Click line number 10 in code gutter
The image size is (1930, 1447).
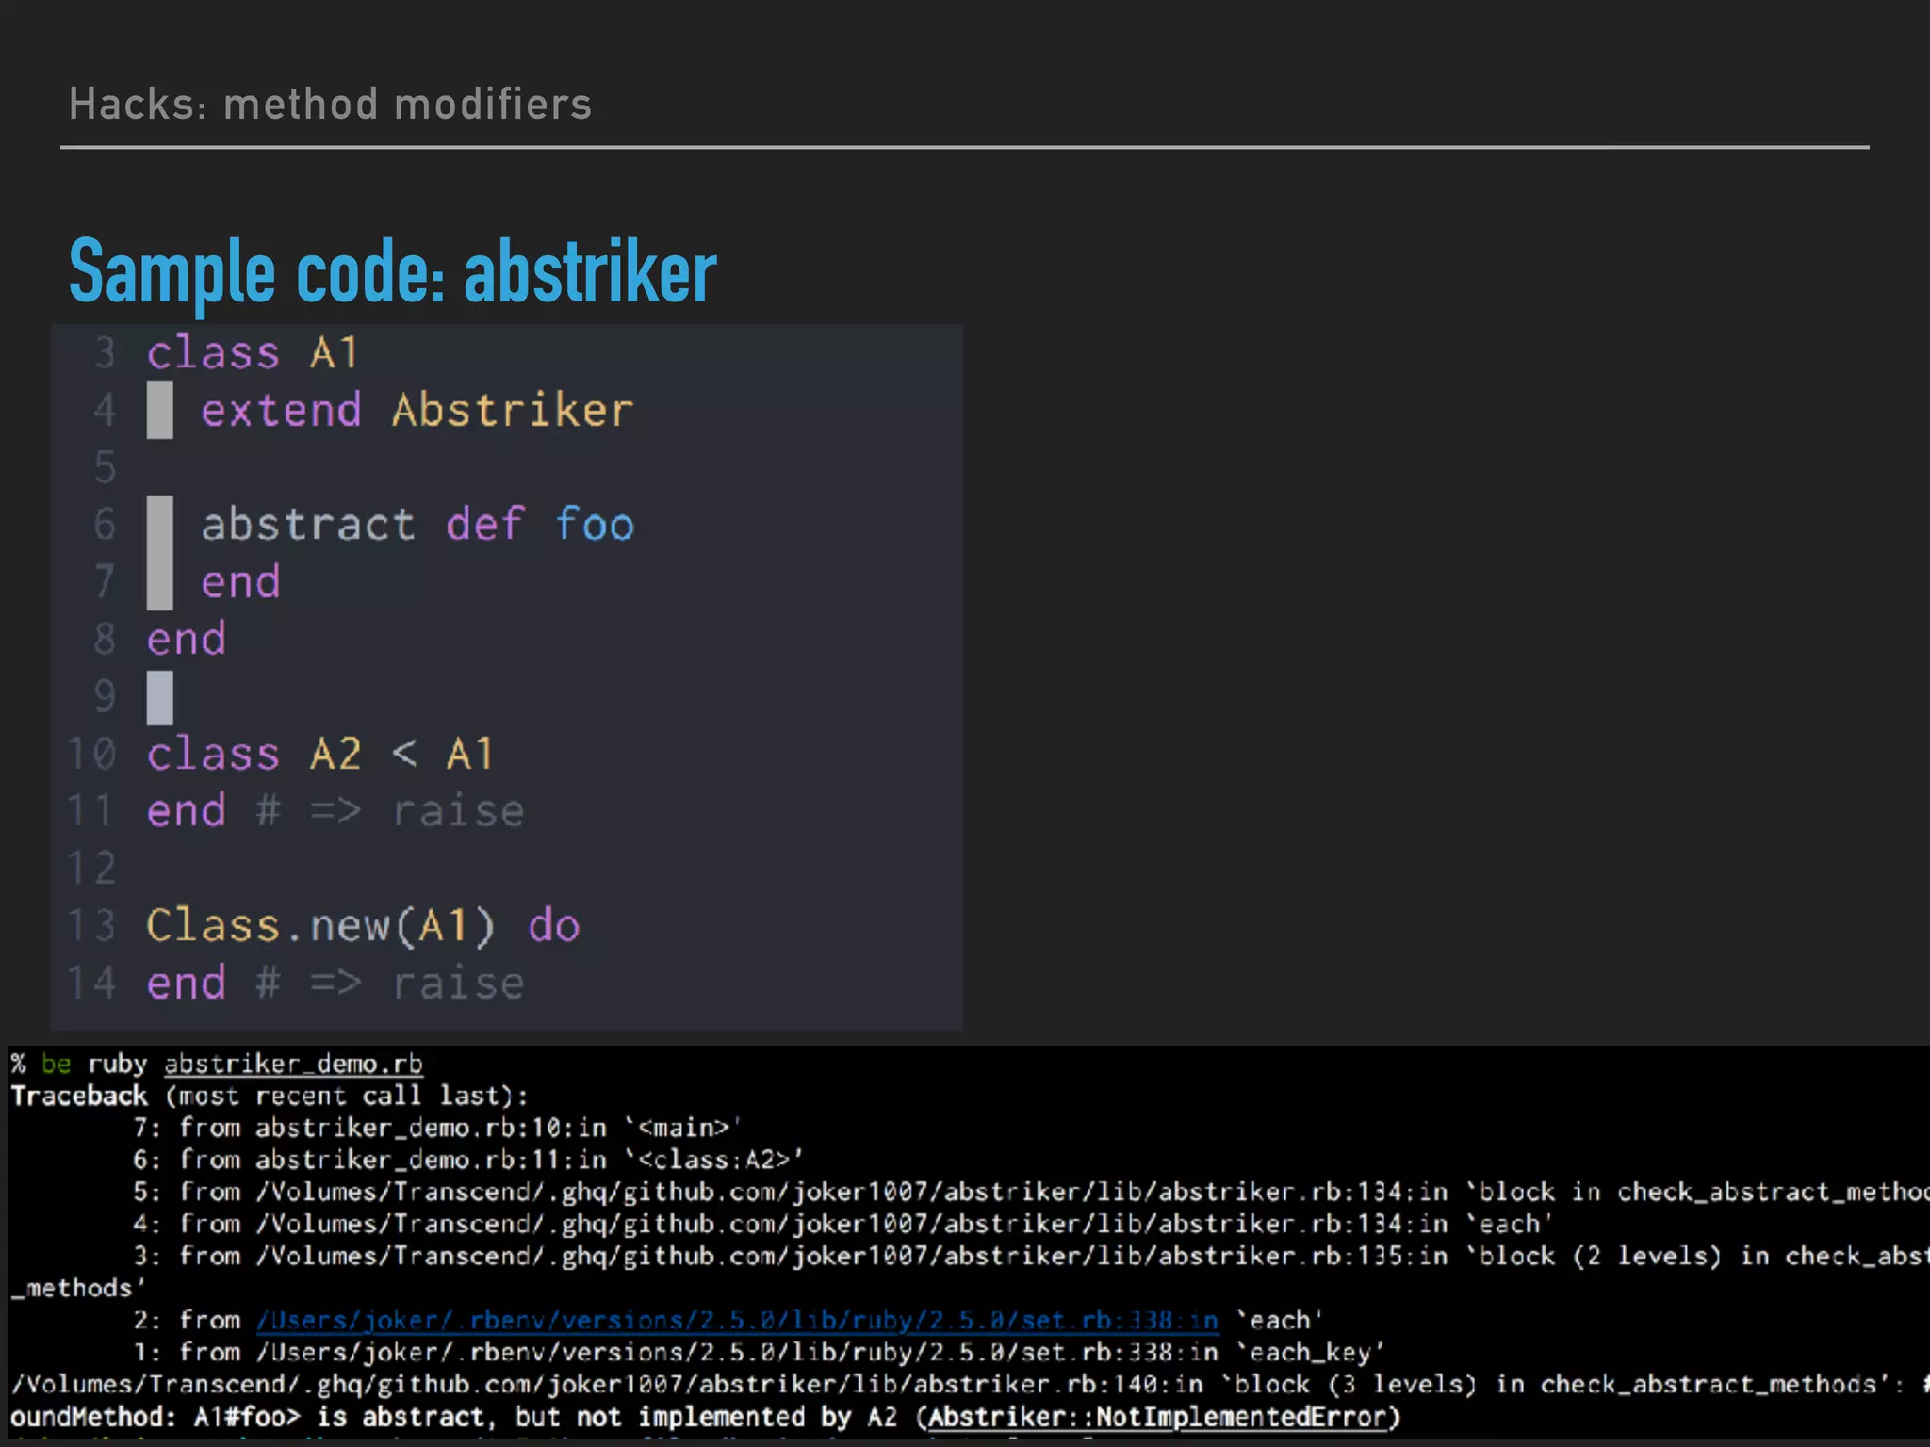92,754
